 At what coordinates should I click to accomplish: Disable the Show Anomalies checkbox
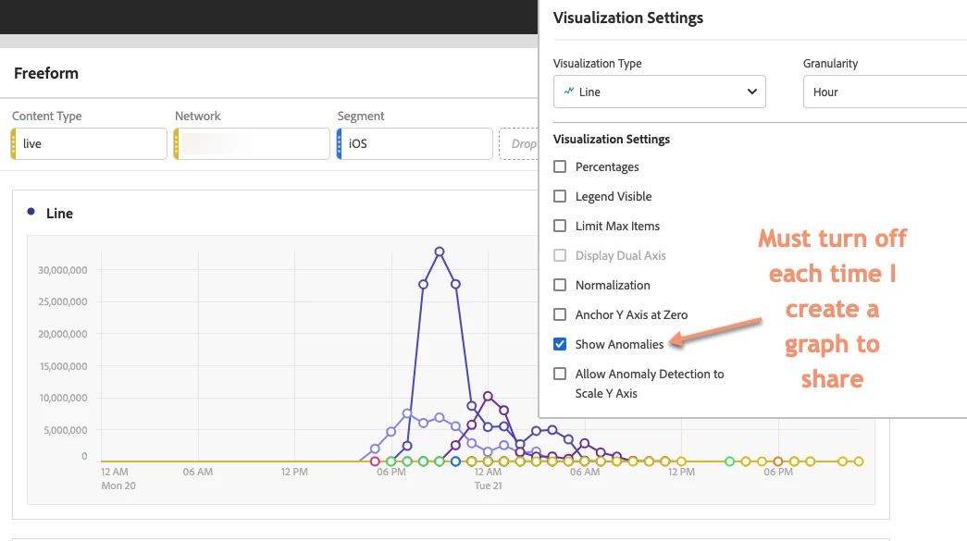click(560, 344)
